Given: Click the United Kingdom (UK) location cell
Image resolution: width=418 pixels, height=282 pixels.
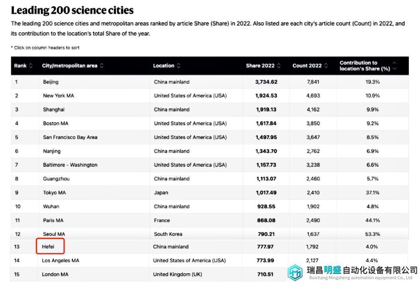Looking at the screenshot, I should pyautogui.click(x=178, y=274).
